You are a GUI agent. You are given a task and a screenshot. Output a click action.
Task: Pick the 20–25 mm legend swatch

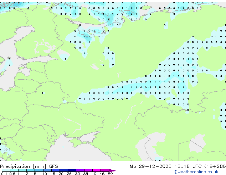coord(64,170)
